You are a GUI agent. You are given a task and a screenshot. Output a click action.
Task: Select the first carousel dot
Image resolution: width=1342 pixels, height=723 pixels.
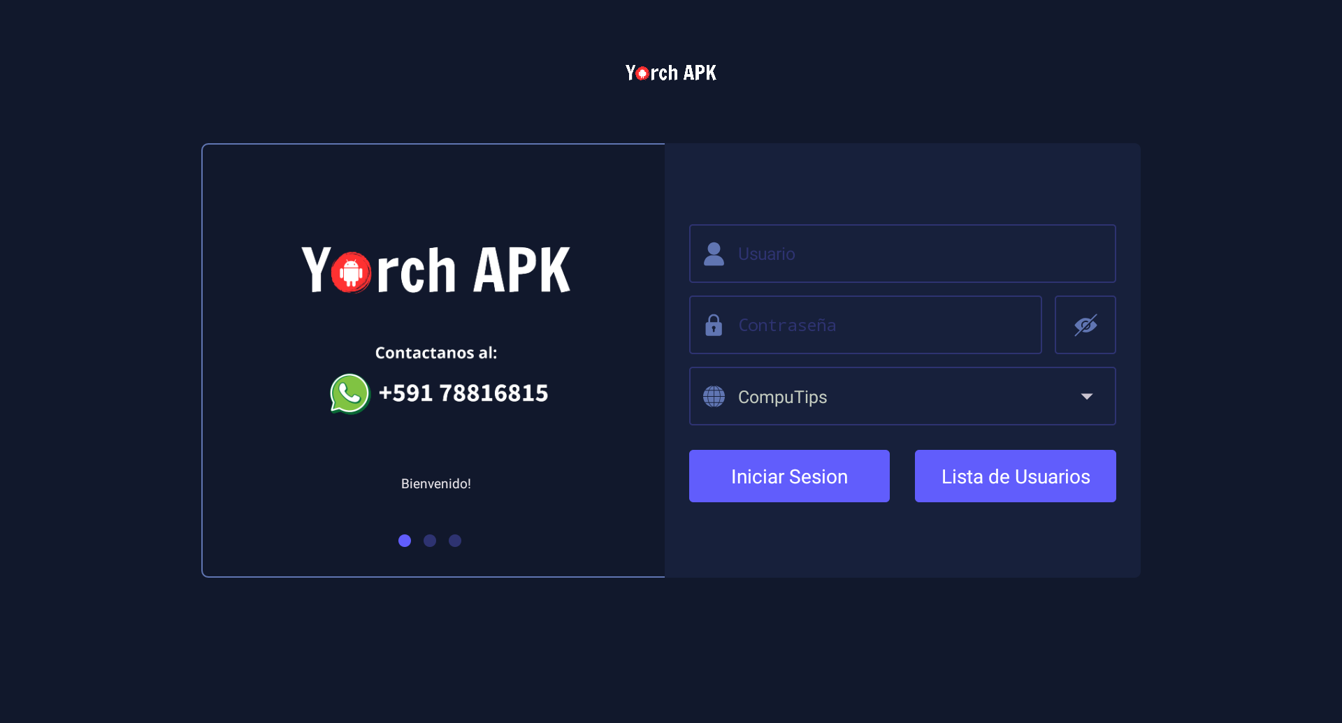[405, 541]
